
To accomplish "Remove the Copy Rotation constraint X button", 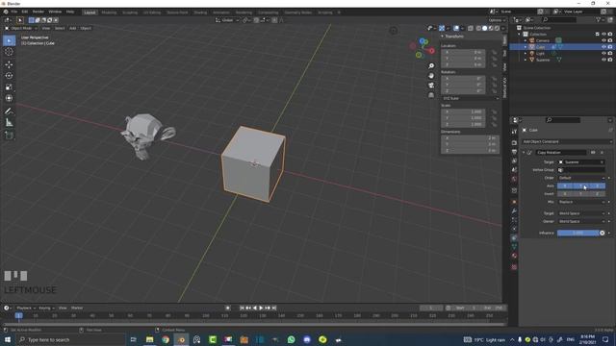I will (602, 152).
